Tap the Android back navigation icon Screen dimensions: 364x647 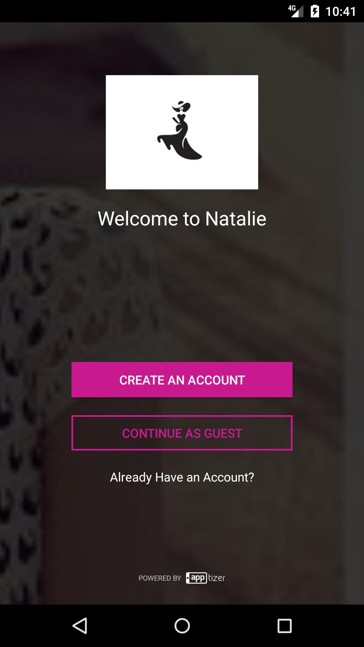pyautogui.click(x=80, y=626)
